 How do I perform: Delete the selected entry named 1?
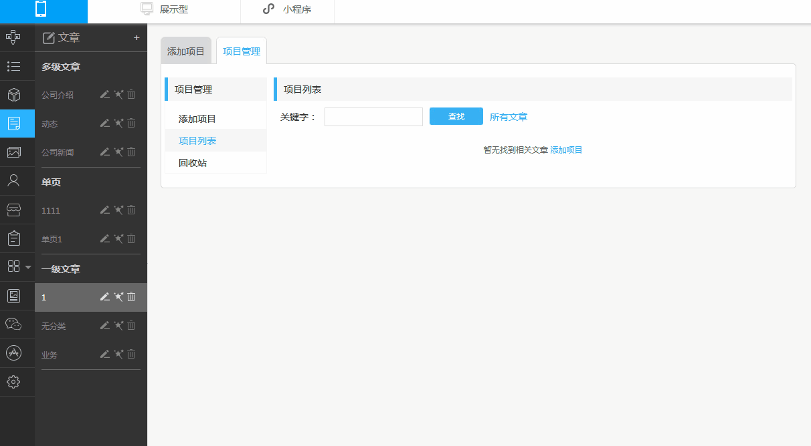point(131,297)
